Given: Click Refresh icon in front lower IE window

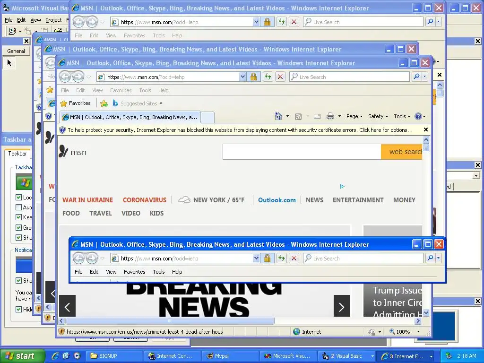Looking at the screenshot, I should 282,258.
